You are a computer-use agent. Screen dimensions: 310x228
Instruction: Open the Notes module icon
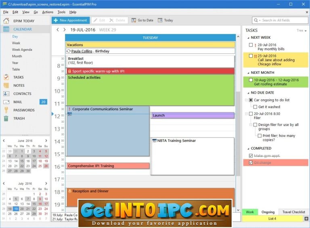[x=6, y=86]
